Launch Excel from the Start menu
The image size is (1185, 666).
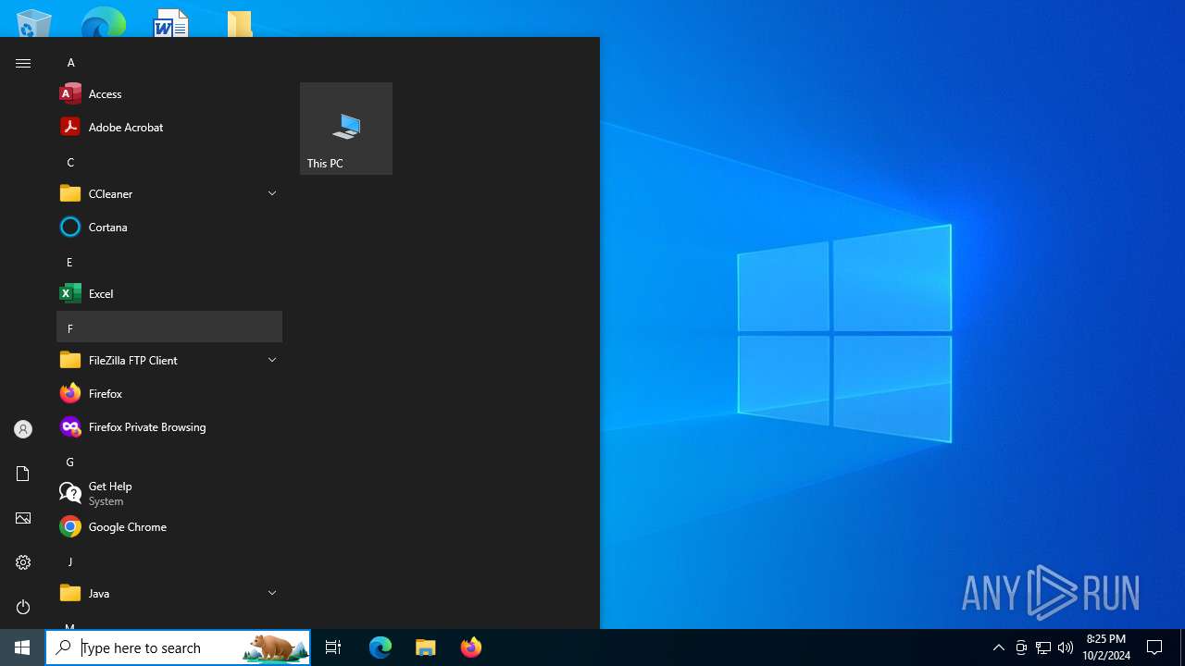point(169,293)
